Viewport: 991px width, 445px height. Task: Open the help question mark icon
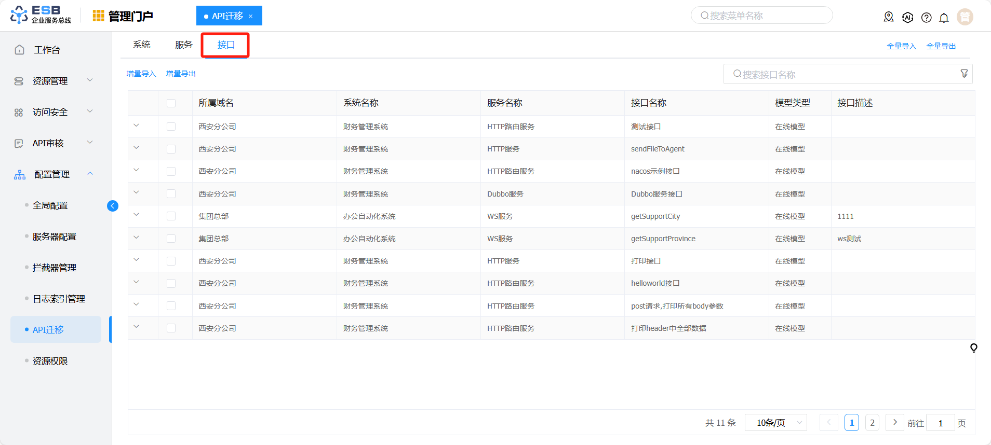(x=926, y=18)
